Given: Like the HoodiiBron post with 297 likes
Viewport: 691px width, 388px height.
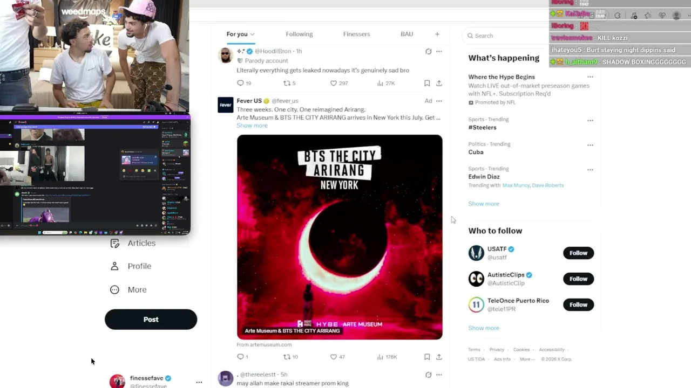Looking at the screenshot, I should tap(339, 83).
